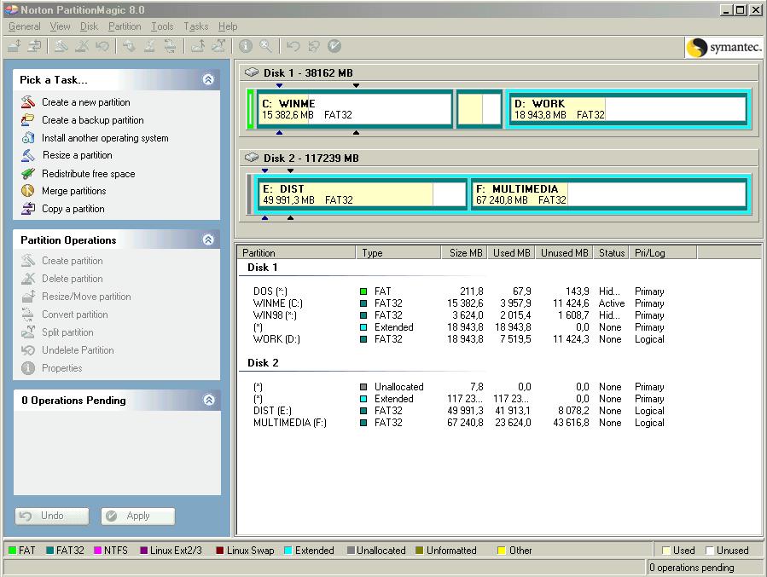Click the NTFS legend color swatch
Screen dimensions: 767x577
tap(98, 550)
